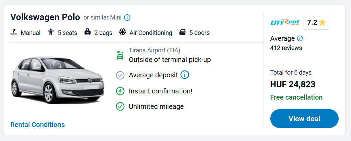Click the grey Average deposit checkmark
This screenshot has height=141, width=351.
pos(120,75)
